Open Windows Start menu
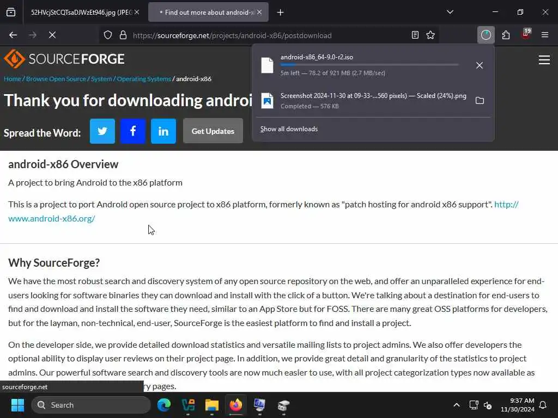 [x=17, y=405]
